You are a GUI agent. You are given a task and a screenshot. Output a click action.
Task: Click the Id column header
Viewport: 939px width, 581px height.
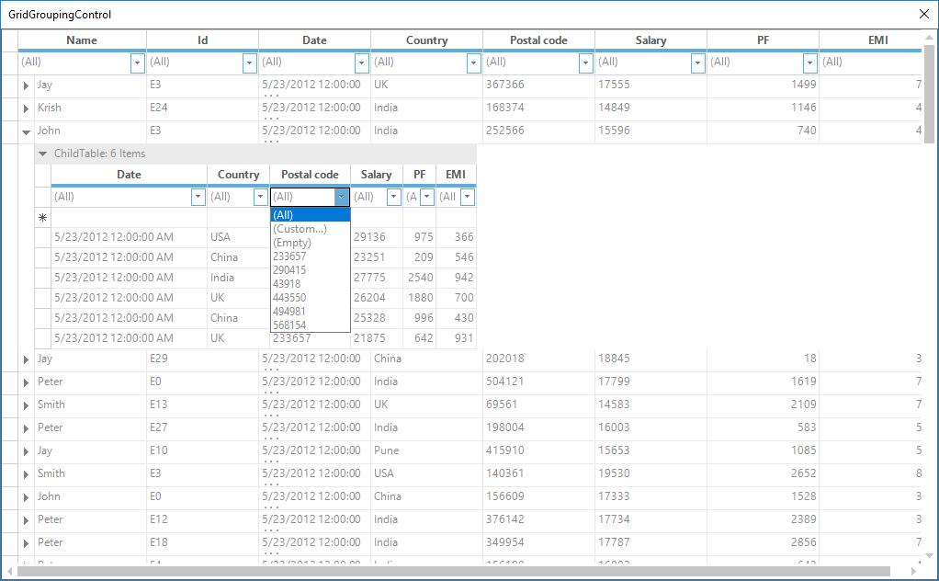click(x=202, y=40)
